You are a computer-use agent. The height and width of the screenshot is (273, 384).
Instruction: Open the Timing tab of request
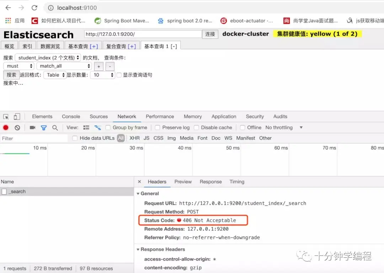click(237, 182)
